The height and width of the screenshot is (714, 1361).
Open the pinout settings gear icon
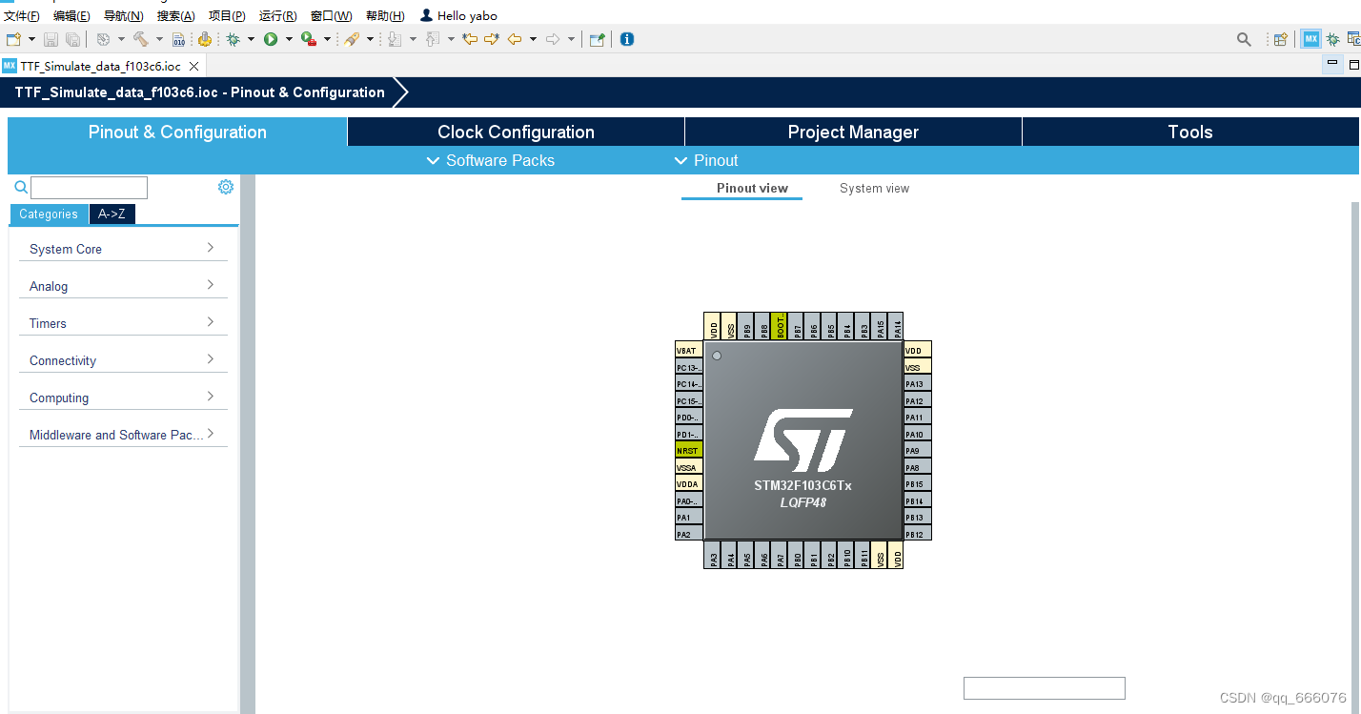click(x=226, y=187)
